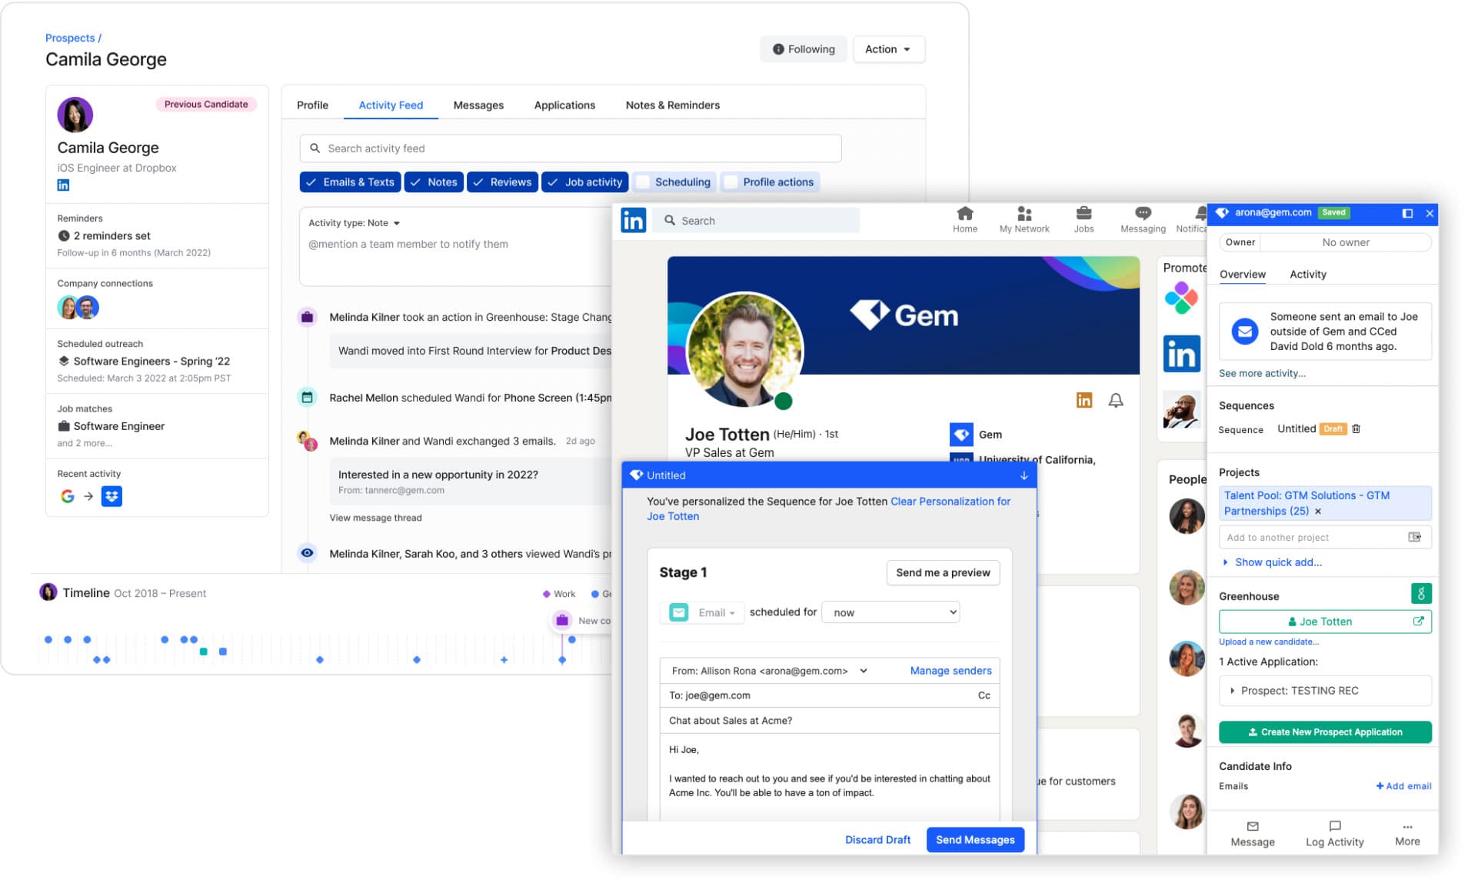1468x880 pixels.
Task: Click LinkedIn icon under Camila George's profile
Action: pos(63,185)
